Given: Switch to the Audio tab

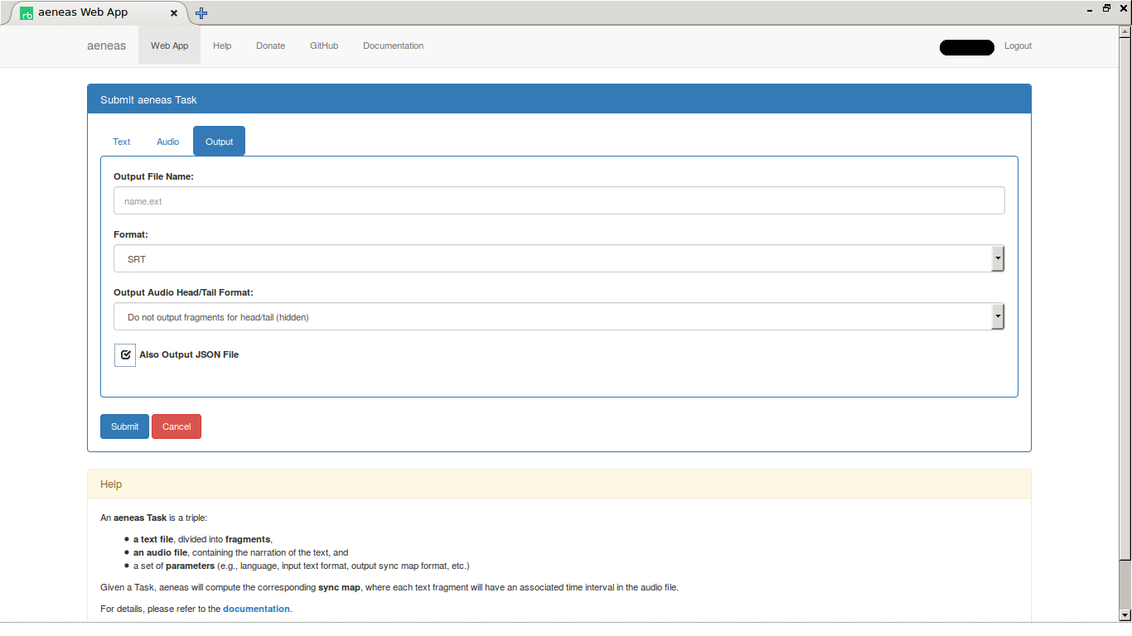Looking at the screenshot, I should (x=168, y=142).
